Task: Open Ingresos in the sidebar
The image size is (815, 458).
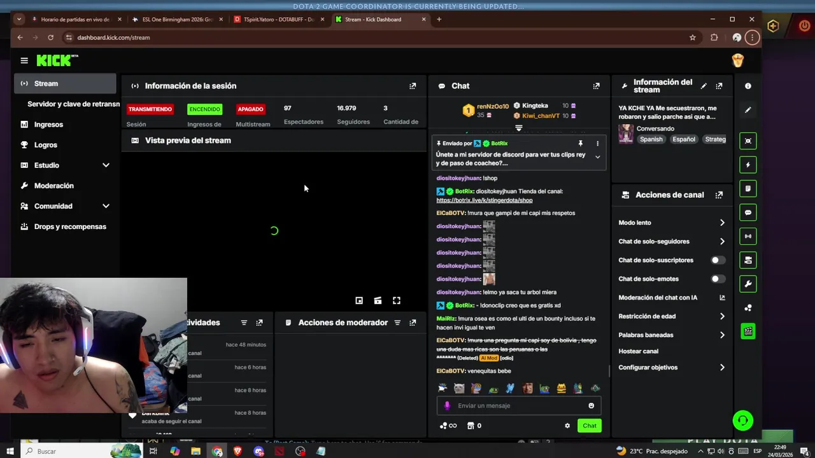Action: click(x=48, y=125)
